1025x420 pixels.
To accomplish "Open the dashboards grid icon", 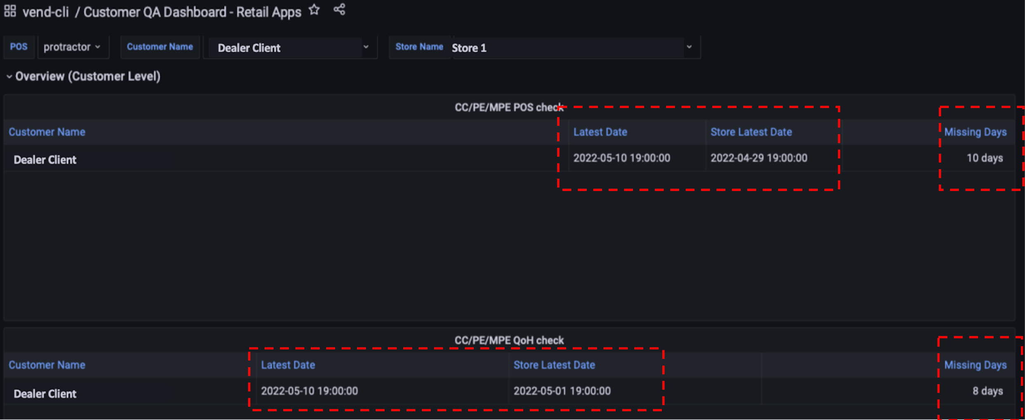I will (10, 11).
